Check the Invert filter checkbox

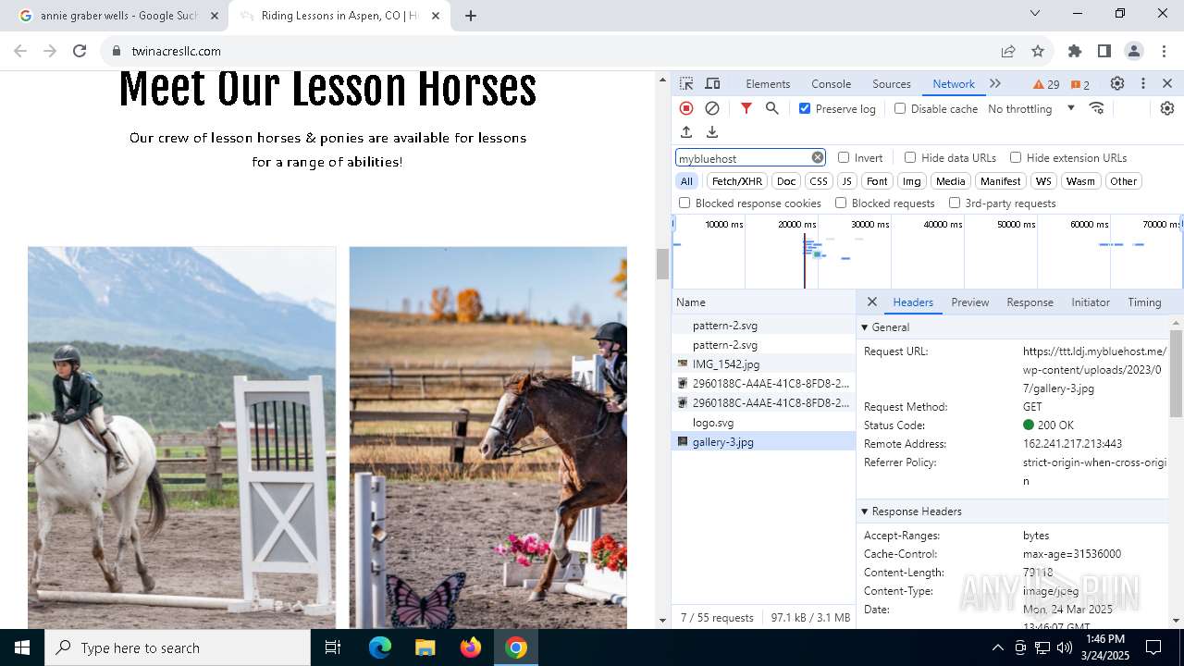[844, 158]
